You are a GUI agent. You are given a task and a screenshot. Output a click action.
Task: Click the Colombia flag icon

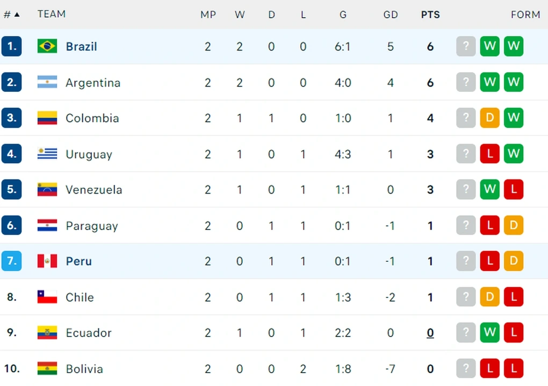pyautogui.click(x=47, y=118)
